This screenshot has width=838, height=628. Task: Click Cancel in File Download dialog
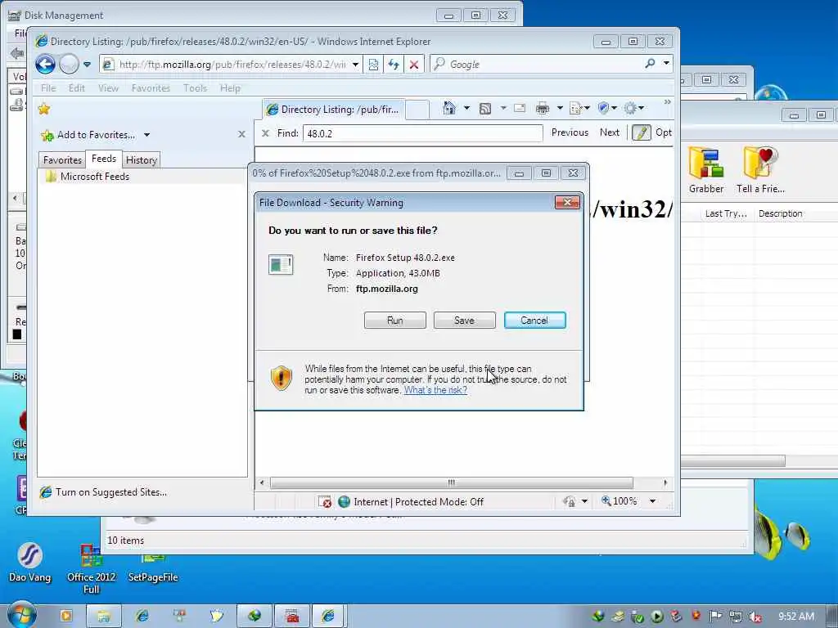point(534,321)
